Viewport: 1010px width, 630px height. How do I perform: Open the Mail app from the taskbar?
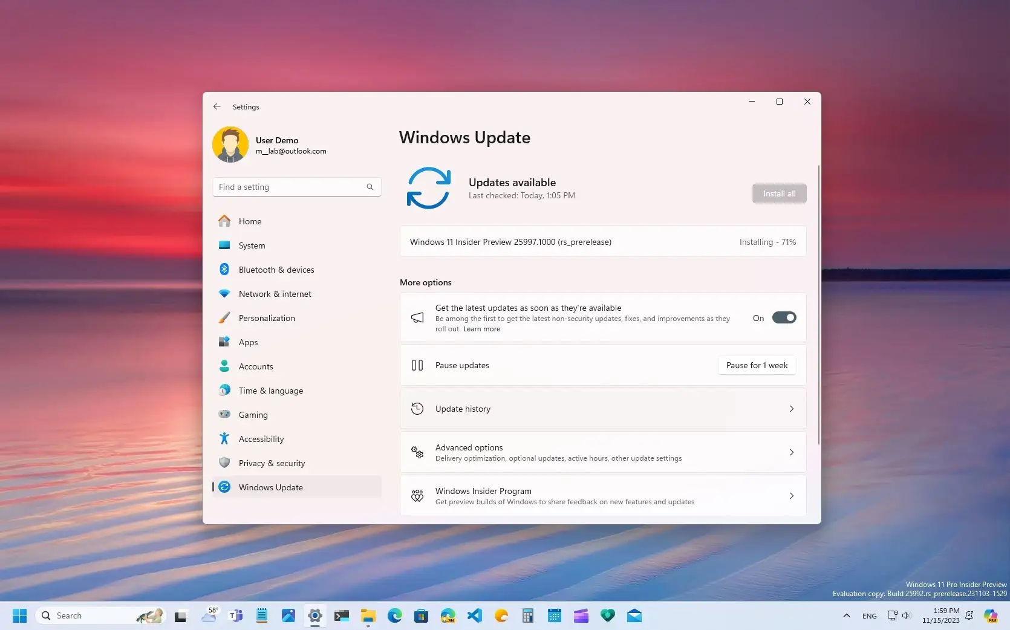pyautogui.click(x=634, y=616)
